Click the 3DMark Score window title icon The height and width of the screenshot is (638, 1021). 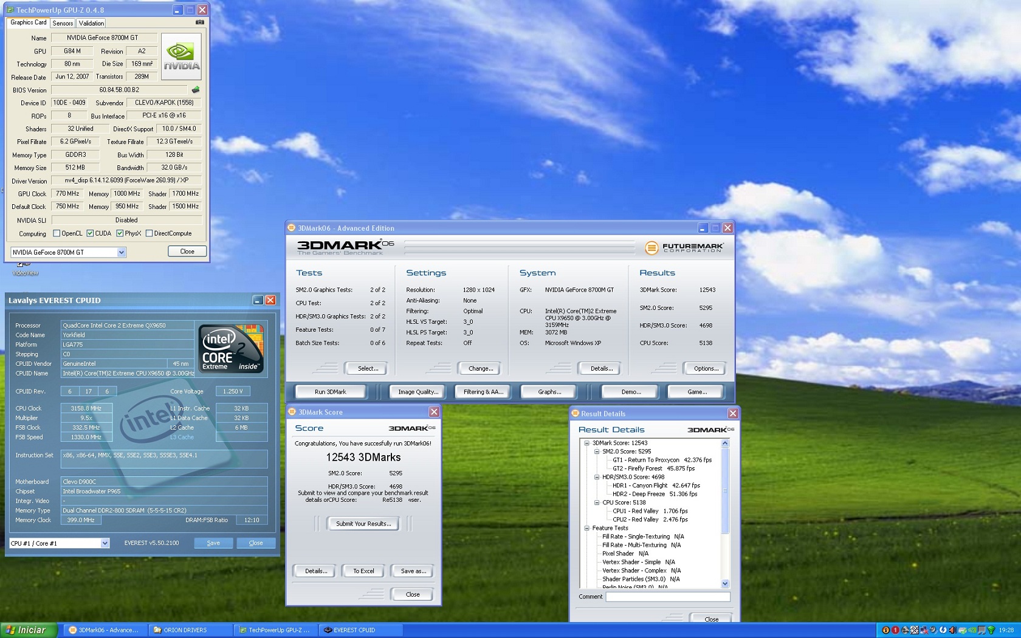[292, 412]
